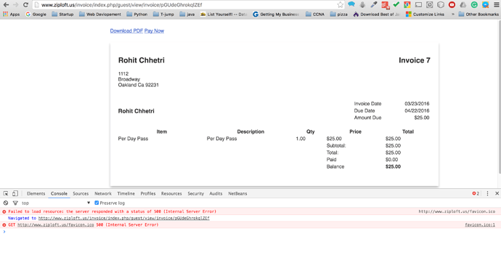The width and height of the screenshot is (501, 276).
Task: Open the java bookmarks folder
Action: (187, 15)
